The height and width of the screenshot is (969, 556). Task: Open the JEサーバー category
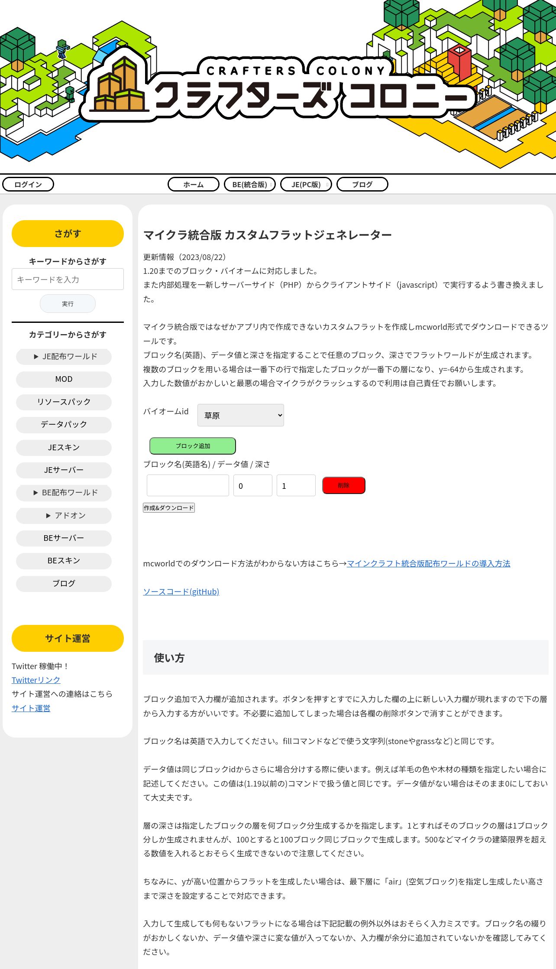tap(64, 470)
